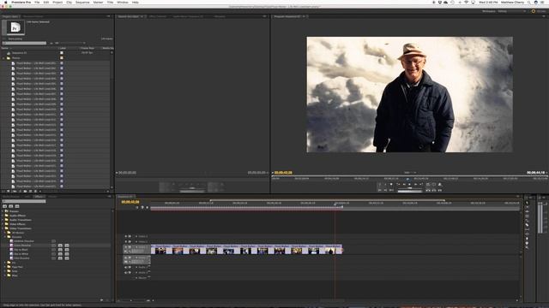Click Set Out Point in Program Monitor
The image size is (549, 308).
point(385,184)
